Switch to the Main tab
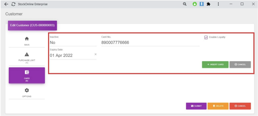 tap(27, 41)
